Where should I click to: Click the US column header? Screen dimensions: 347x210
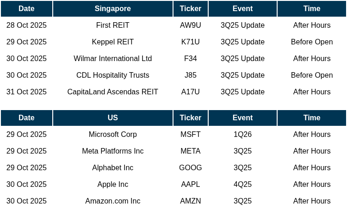coord(113,118)
